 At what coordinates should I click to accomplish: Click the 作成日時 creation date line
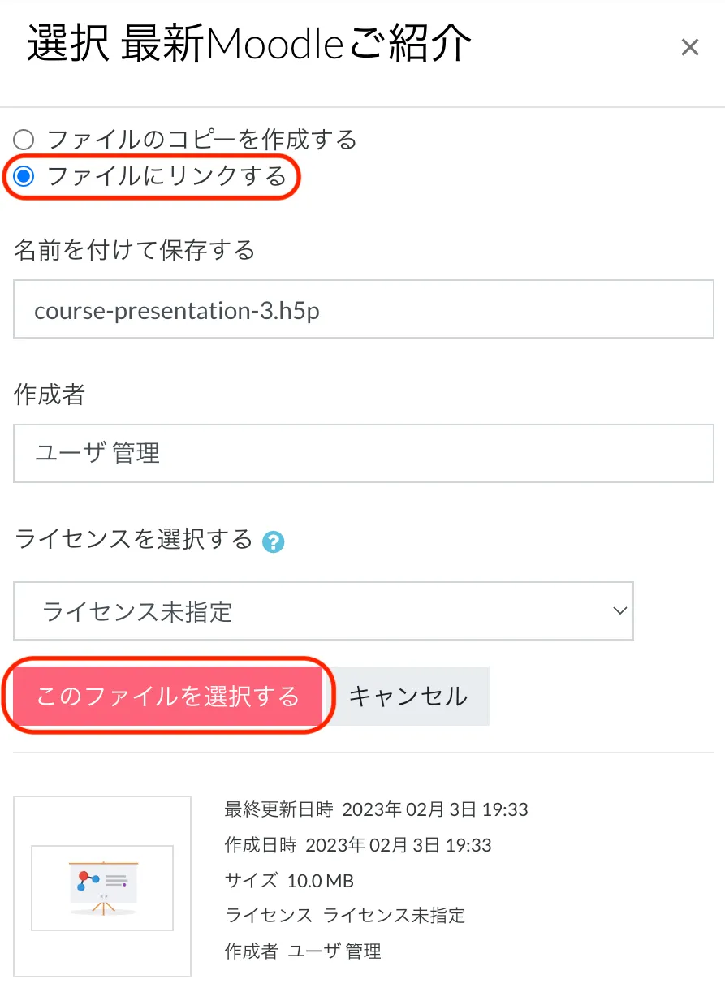pos(357,845)
